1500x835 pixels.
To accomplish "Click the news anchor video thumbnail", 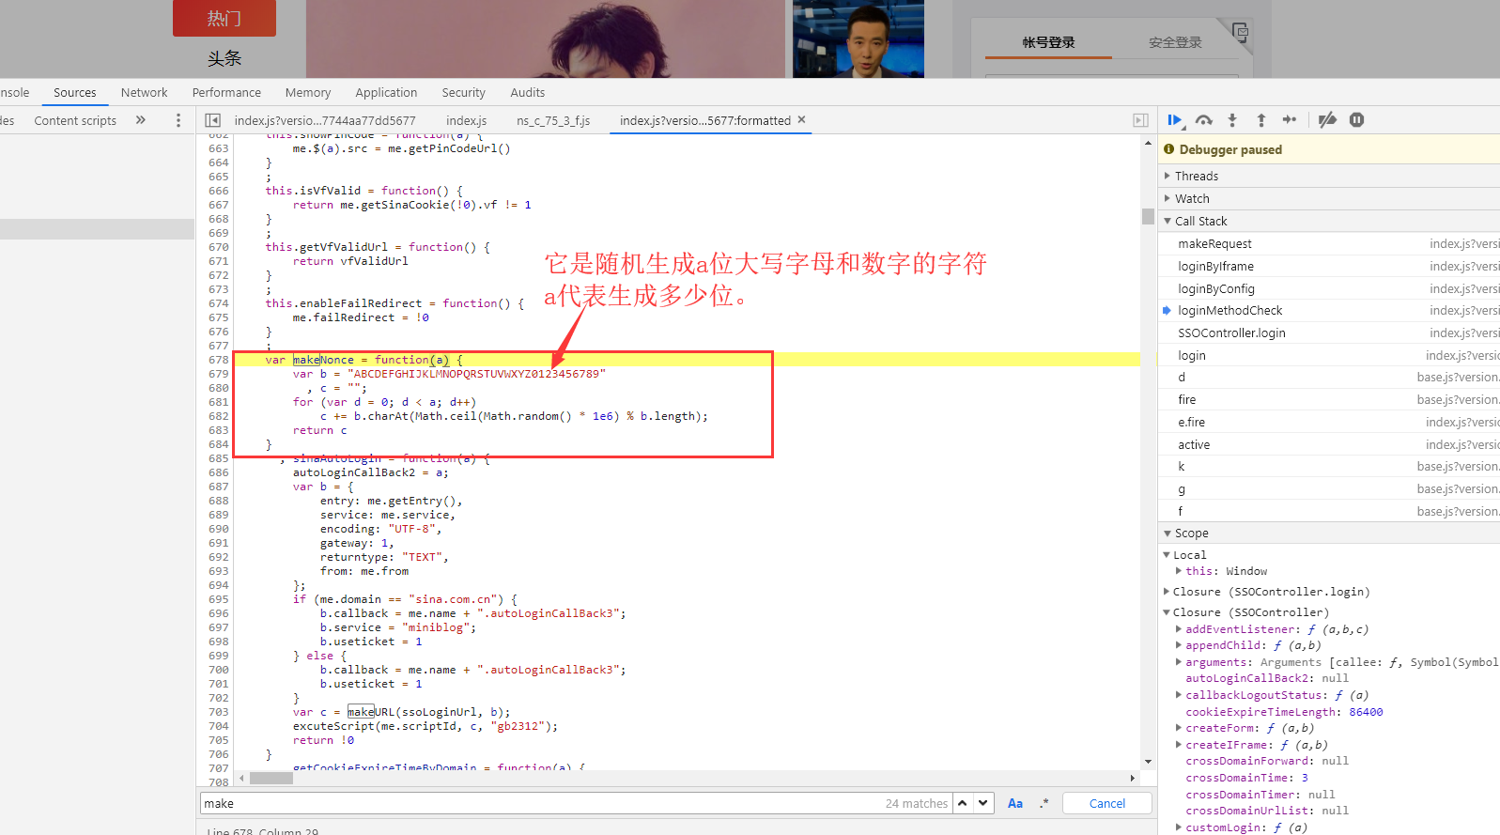I will 858,39.
